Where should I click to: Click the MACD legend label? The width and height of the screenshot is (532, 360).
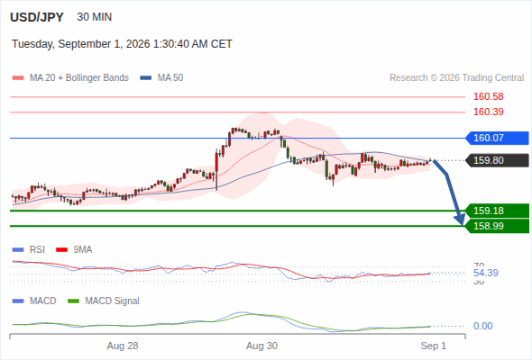point(43,301)
